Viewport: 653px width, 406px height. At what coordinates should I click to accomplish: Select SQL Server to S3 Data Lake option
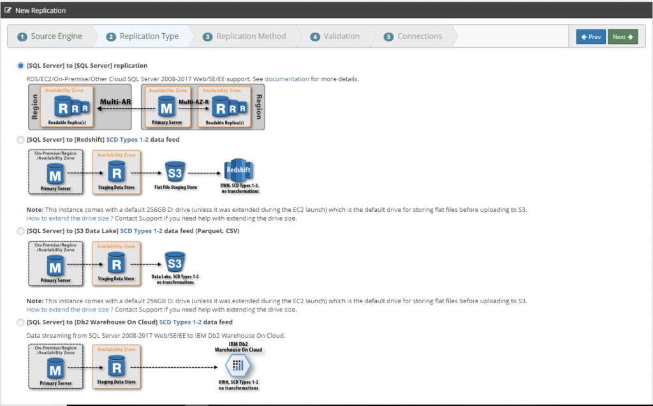tap(20, 231)
